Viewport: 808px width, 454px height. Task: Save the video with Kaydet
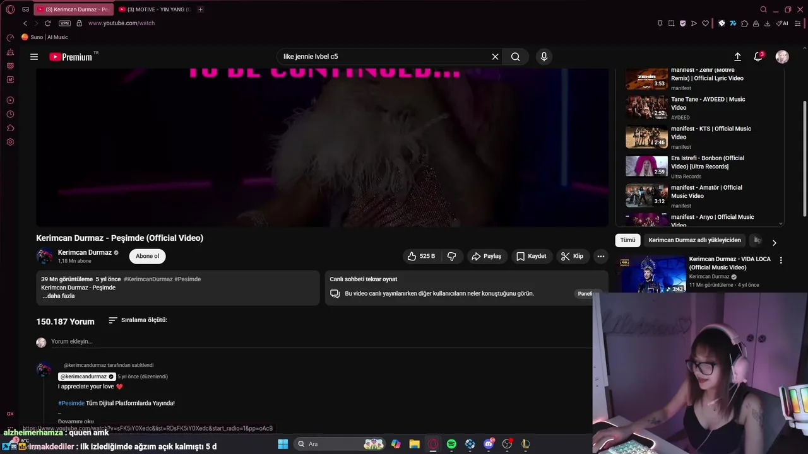531,256
